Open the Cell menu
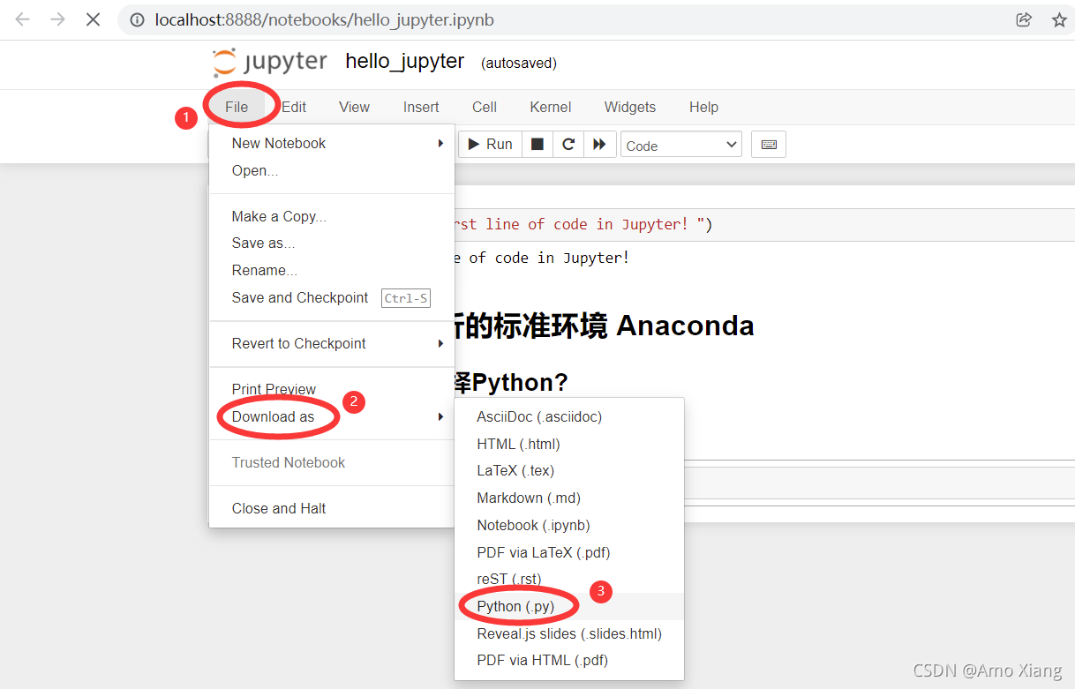 pos(485,107)
